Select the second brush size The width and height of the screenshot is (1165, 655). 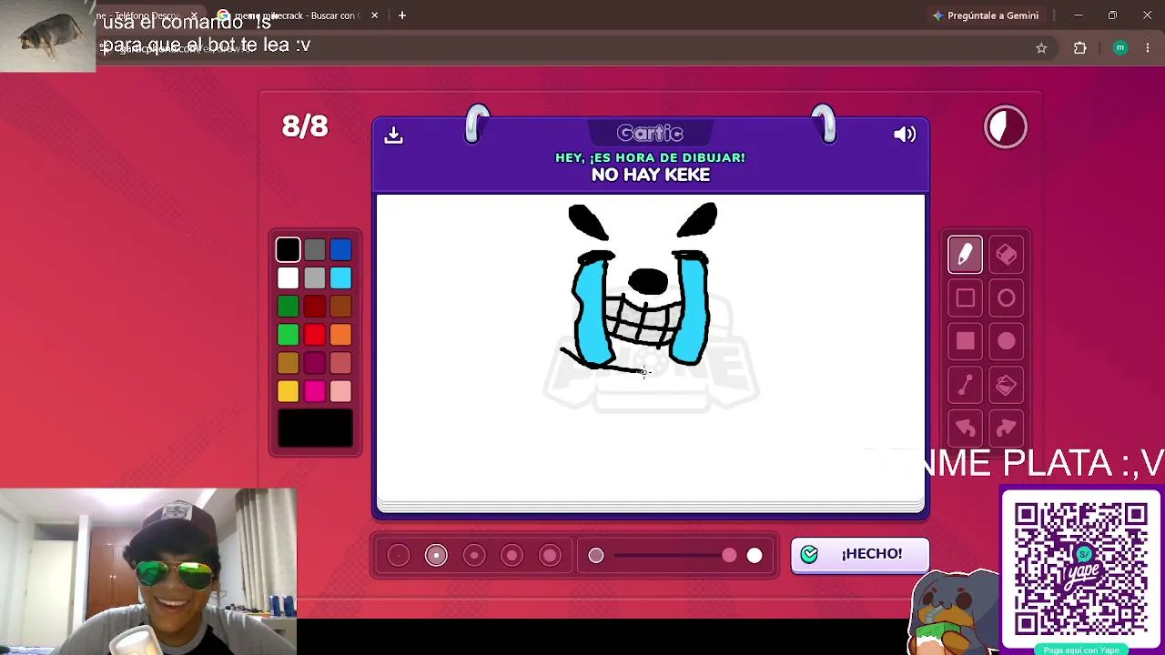pos(436,555)
